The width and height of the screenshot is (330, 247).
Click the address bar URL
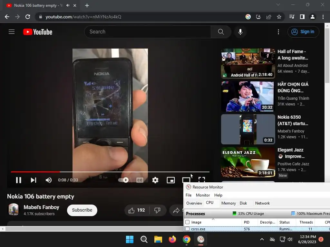pyautogui.click(x=83, y=17)
